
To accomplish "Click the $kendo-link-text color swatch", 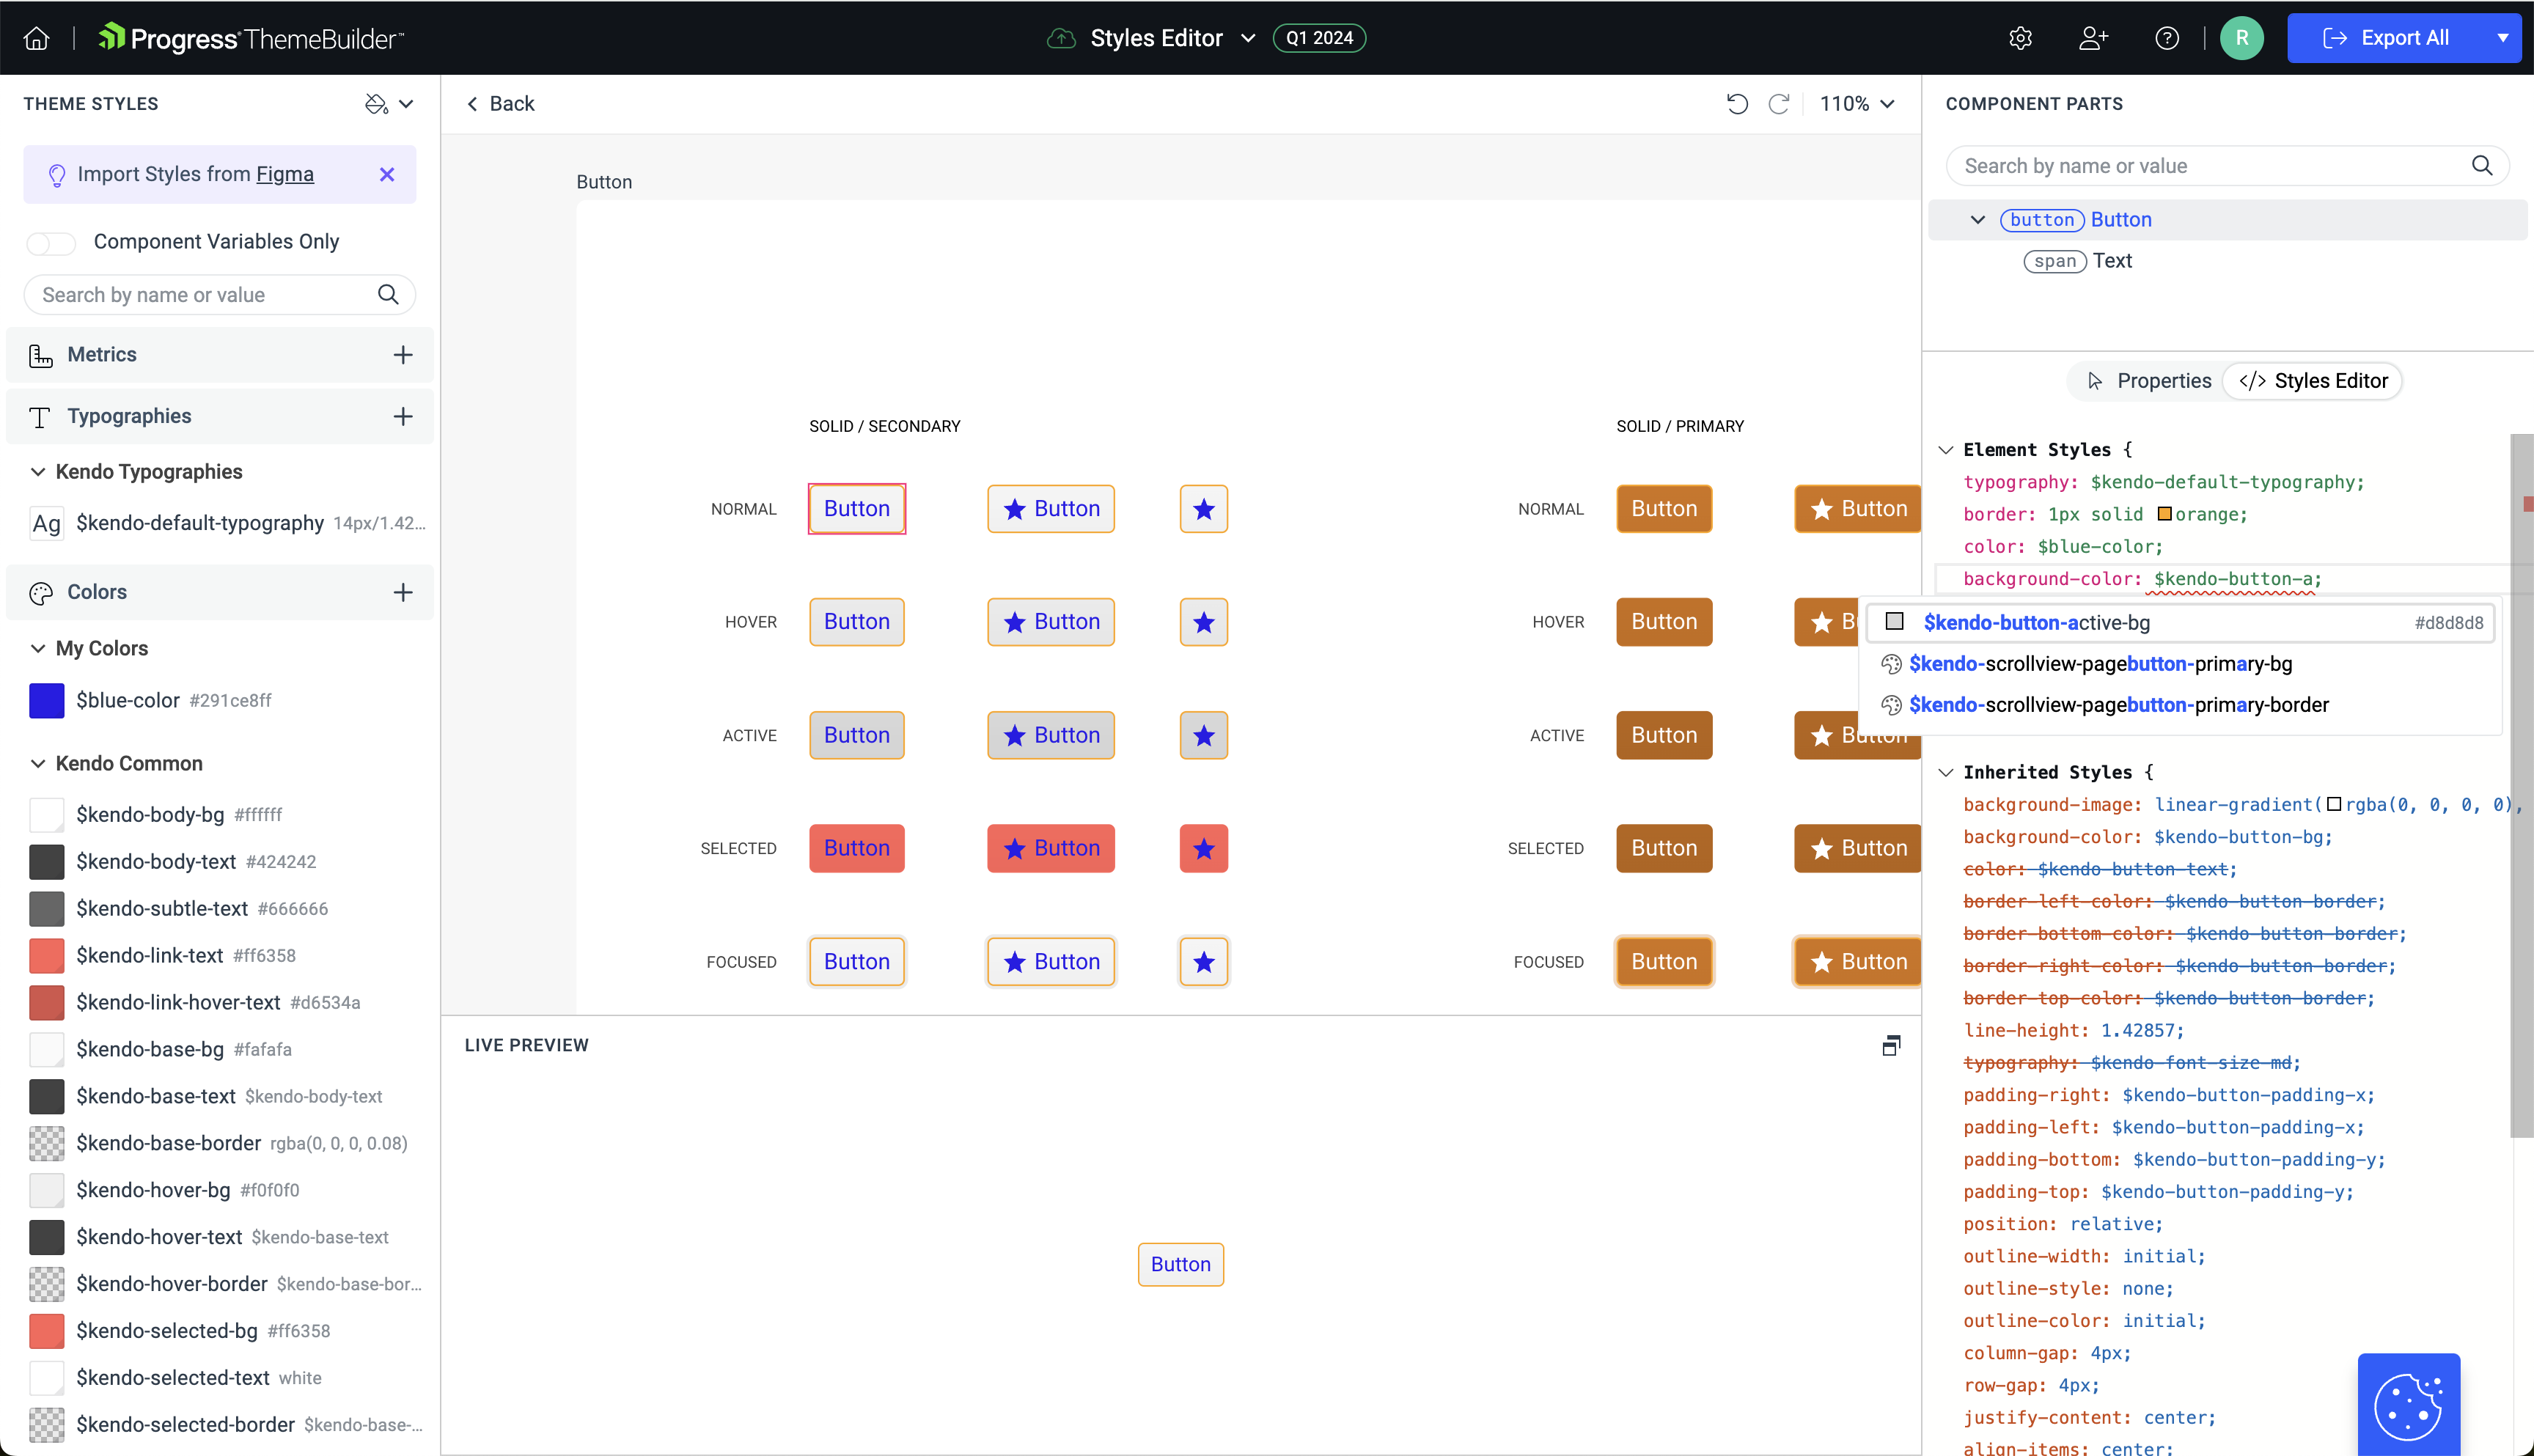I will pyautogui.click(x=46, y=955).
